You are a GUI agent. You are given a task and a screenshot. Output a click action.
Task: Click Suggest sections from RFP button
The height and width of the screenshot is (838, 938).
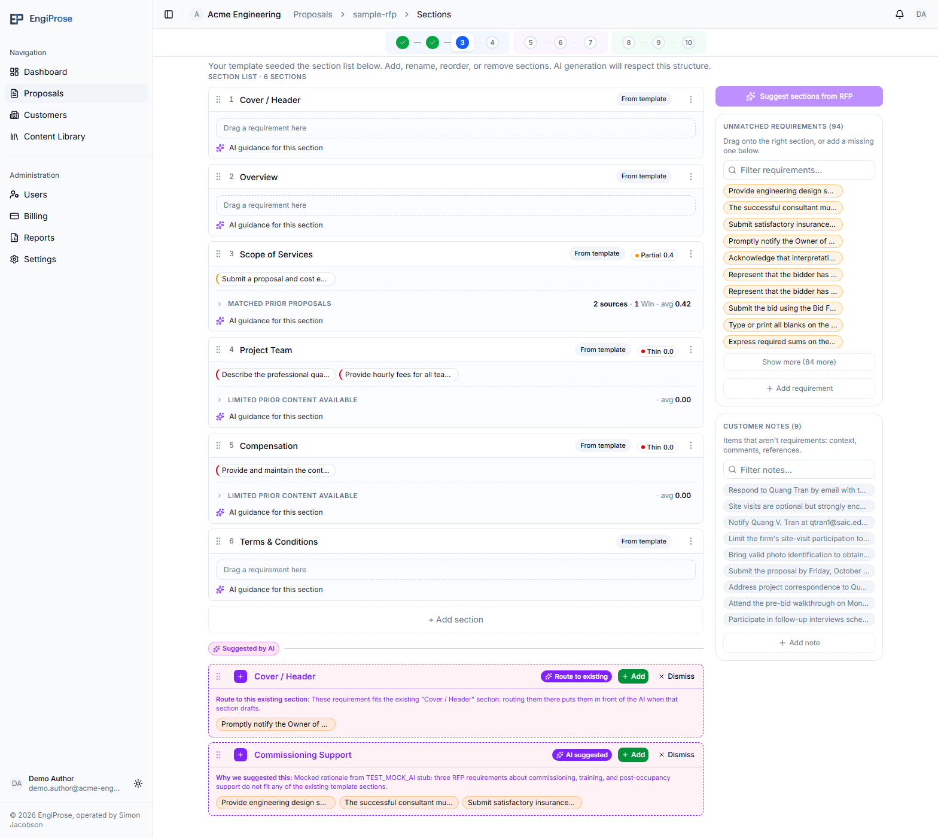click(799, 96)
